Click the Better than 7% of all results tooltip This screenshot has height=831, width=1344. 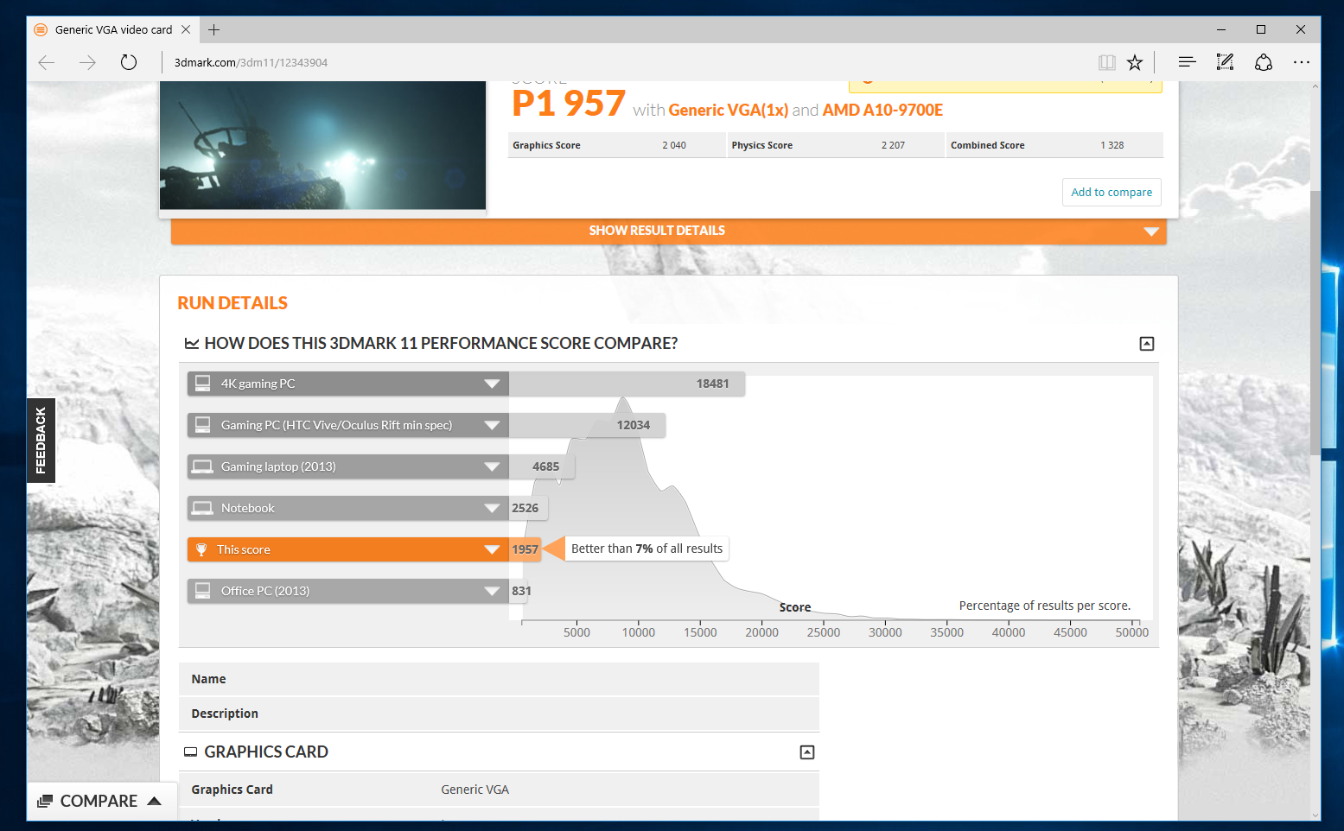point(647,549)
